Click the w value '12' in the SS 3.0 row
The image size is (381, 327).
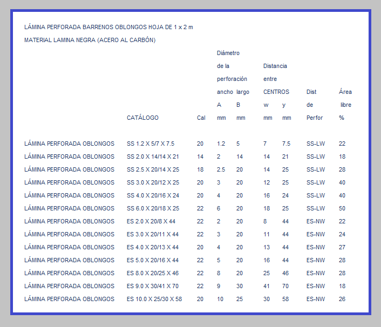267,182
